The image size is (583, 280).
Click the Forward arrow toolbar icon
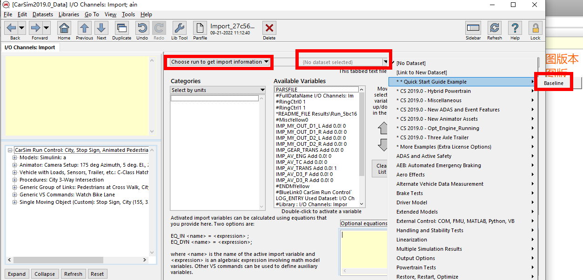coord(36,28)
